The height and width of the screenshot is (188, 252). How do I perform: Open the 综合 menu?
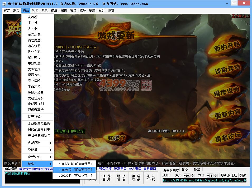16,11
